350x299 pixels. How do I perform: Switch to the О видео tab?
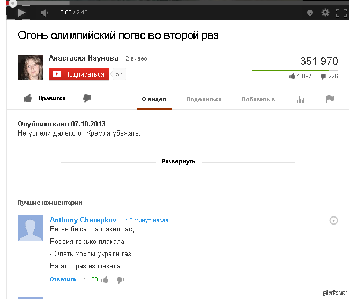point(154,99)
